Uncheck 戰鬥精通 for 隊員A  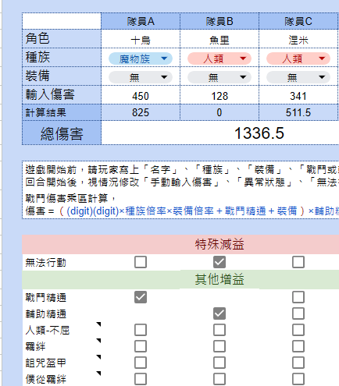[141, 297]
